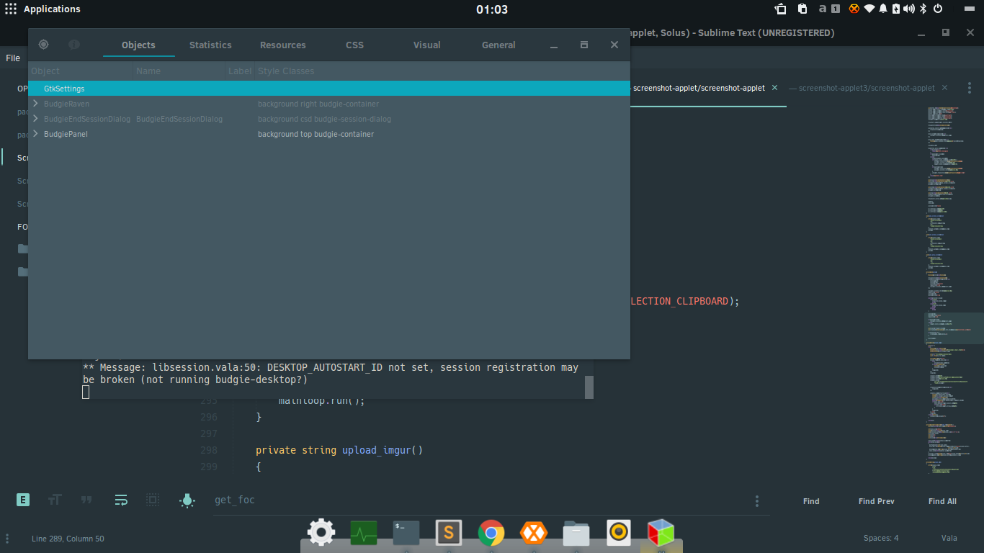Image resolution: width=984 pixels, height=553 pixels.
Task: Open Sublime Text from the dock
Action: pyautogui.click(x=449, y=533)
